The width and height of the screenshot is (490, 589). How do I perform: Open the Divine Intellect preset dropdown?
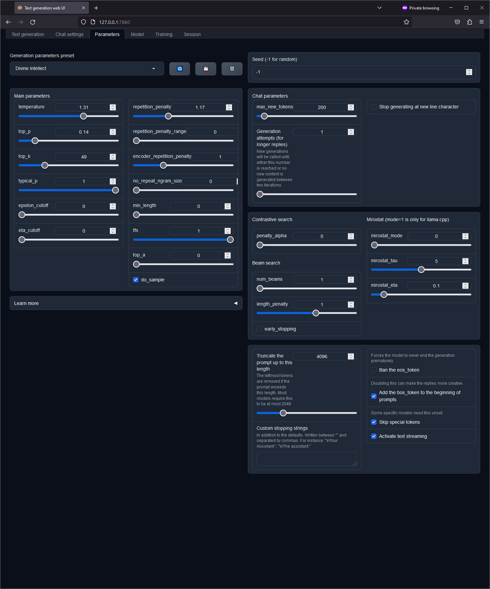[x=87, y=69]
